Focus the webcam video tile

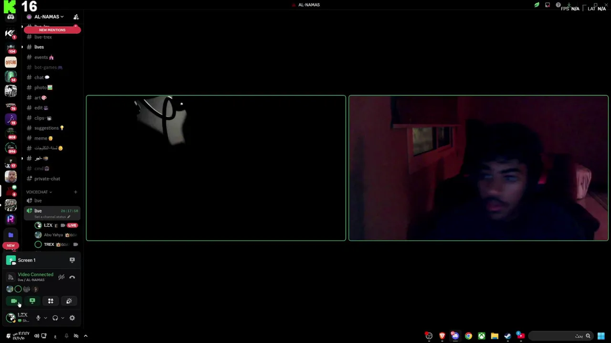(478, 168)
